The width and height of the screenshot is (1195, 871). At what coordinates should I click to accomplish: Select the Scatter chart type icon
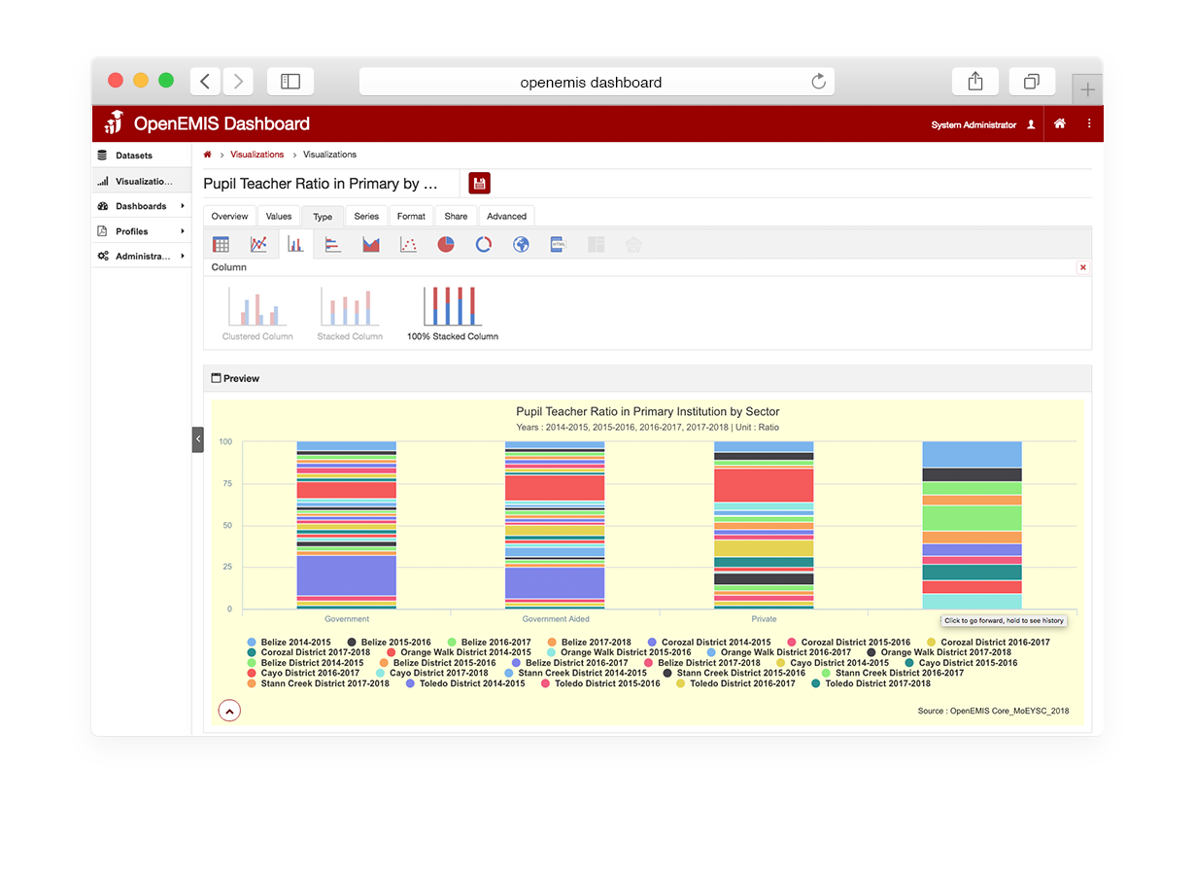(x=408, y=245)
